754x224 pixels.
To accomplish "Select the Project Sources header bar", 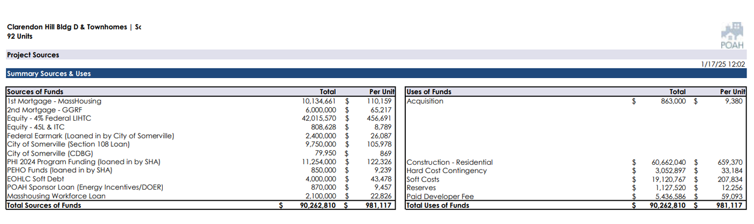I will (x=33, y=55).
